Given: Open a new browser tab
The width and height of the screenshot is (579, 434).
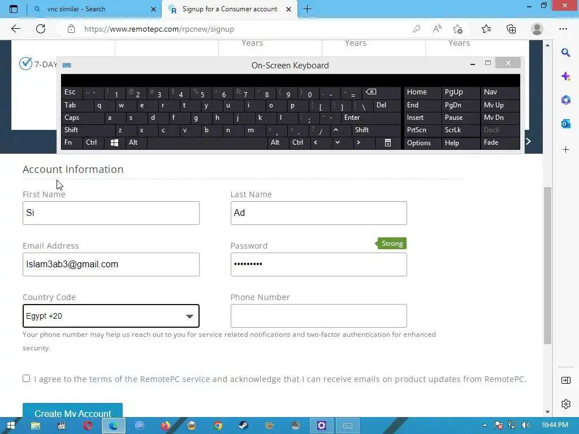Looking at the screenshot, I should point(307,9).
